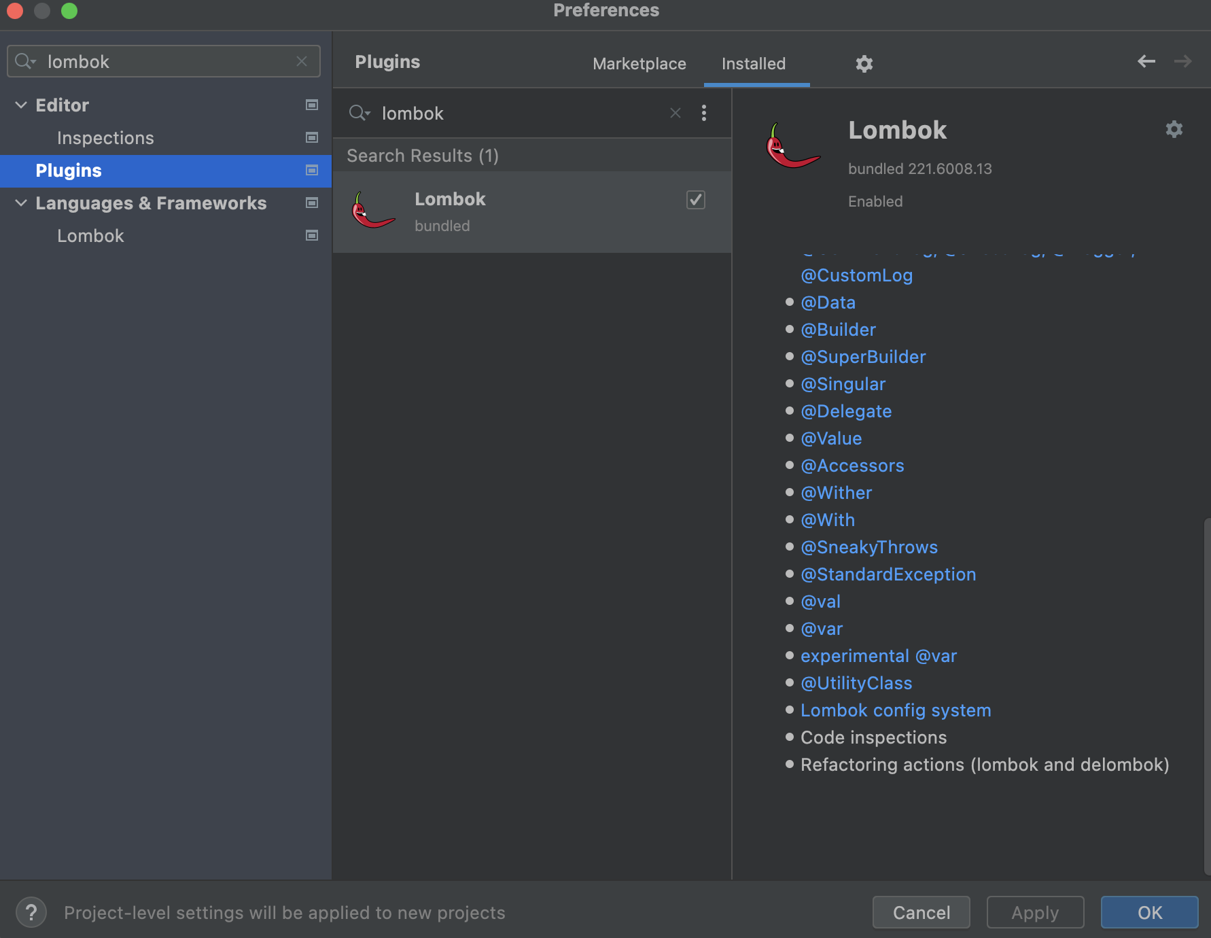Open the @SuperBuilder link

863,357
